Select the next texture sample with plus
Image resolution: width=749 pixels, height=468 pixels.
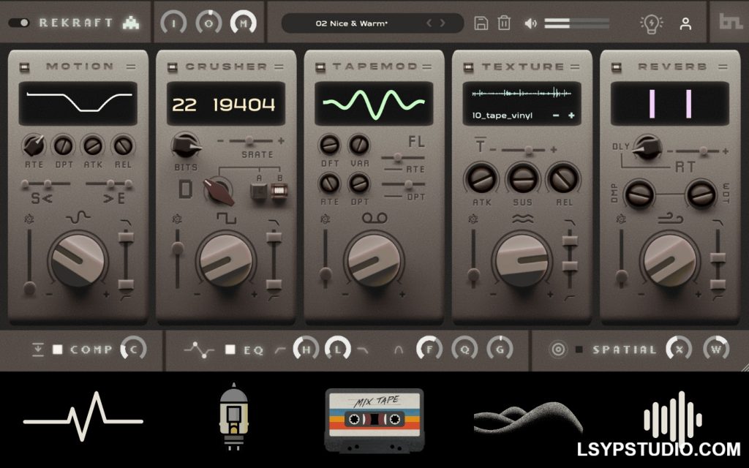coord(571,116)
